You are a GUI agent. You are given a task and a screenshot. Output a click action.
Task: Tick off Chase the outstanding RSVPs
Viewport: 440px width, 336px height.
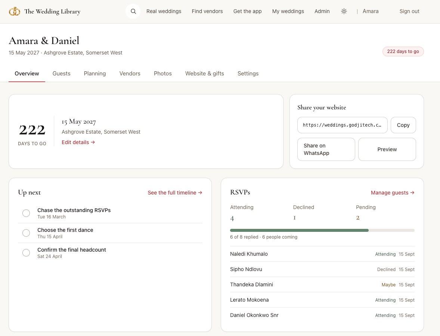click(x=26, y=213)
